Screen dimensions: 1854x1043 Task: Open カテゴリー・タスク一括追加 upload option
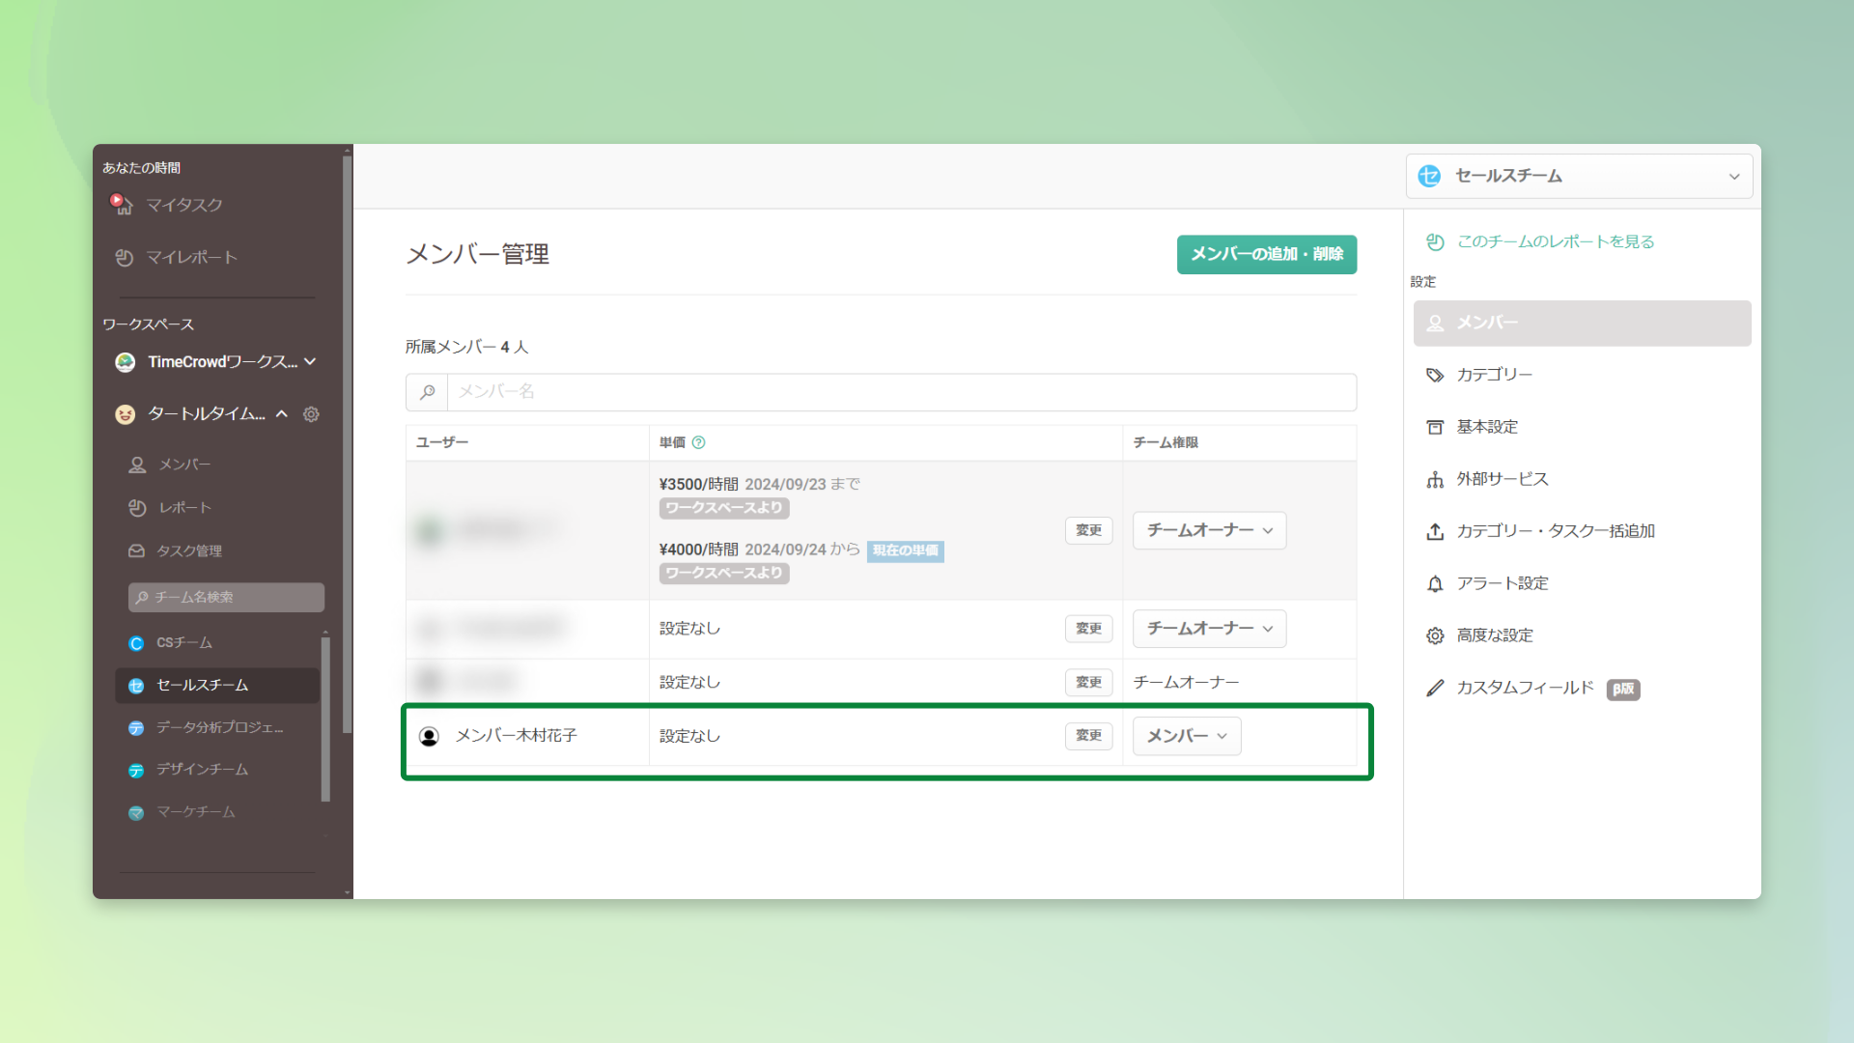1555,531
